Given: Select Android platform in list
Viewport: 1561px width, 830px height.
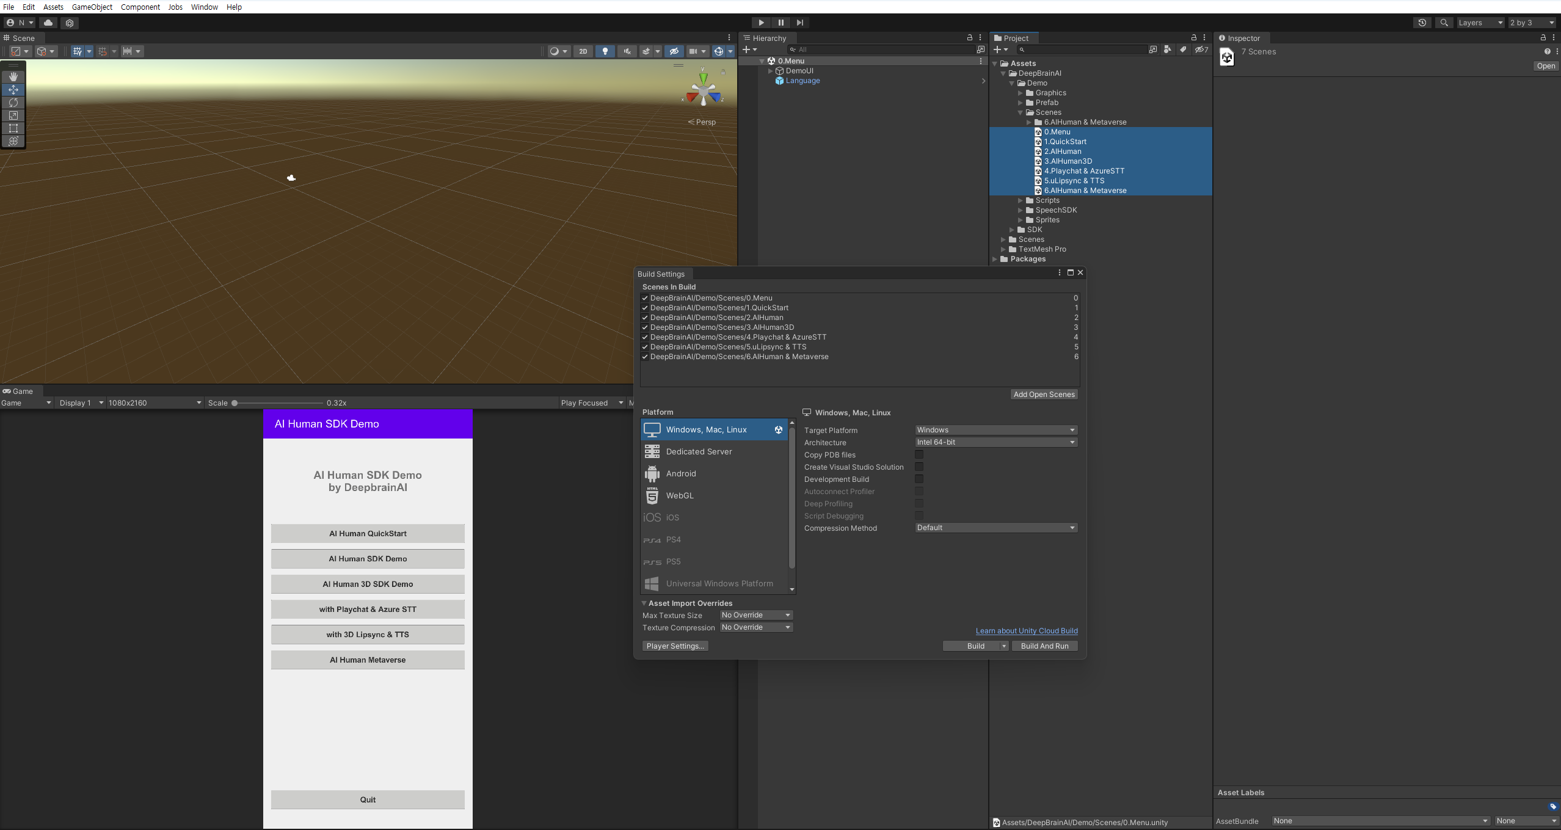Looking at the screenshot, I should pyautogui.click(x=714, y=473).
